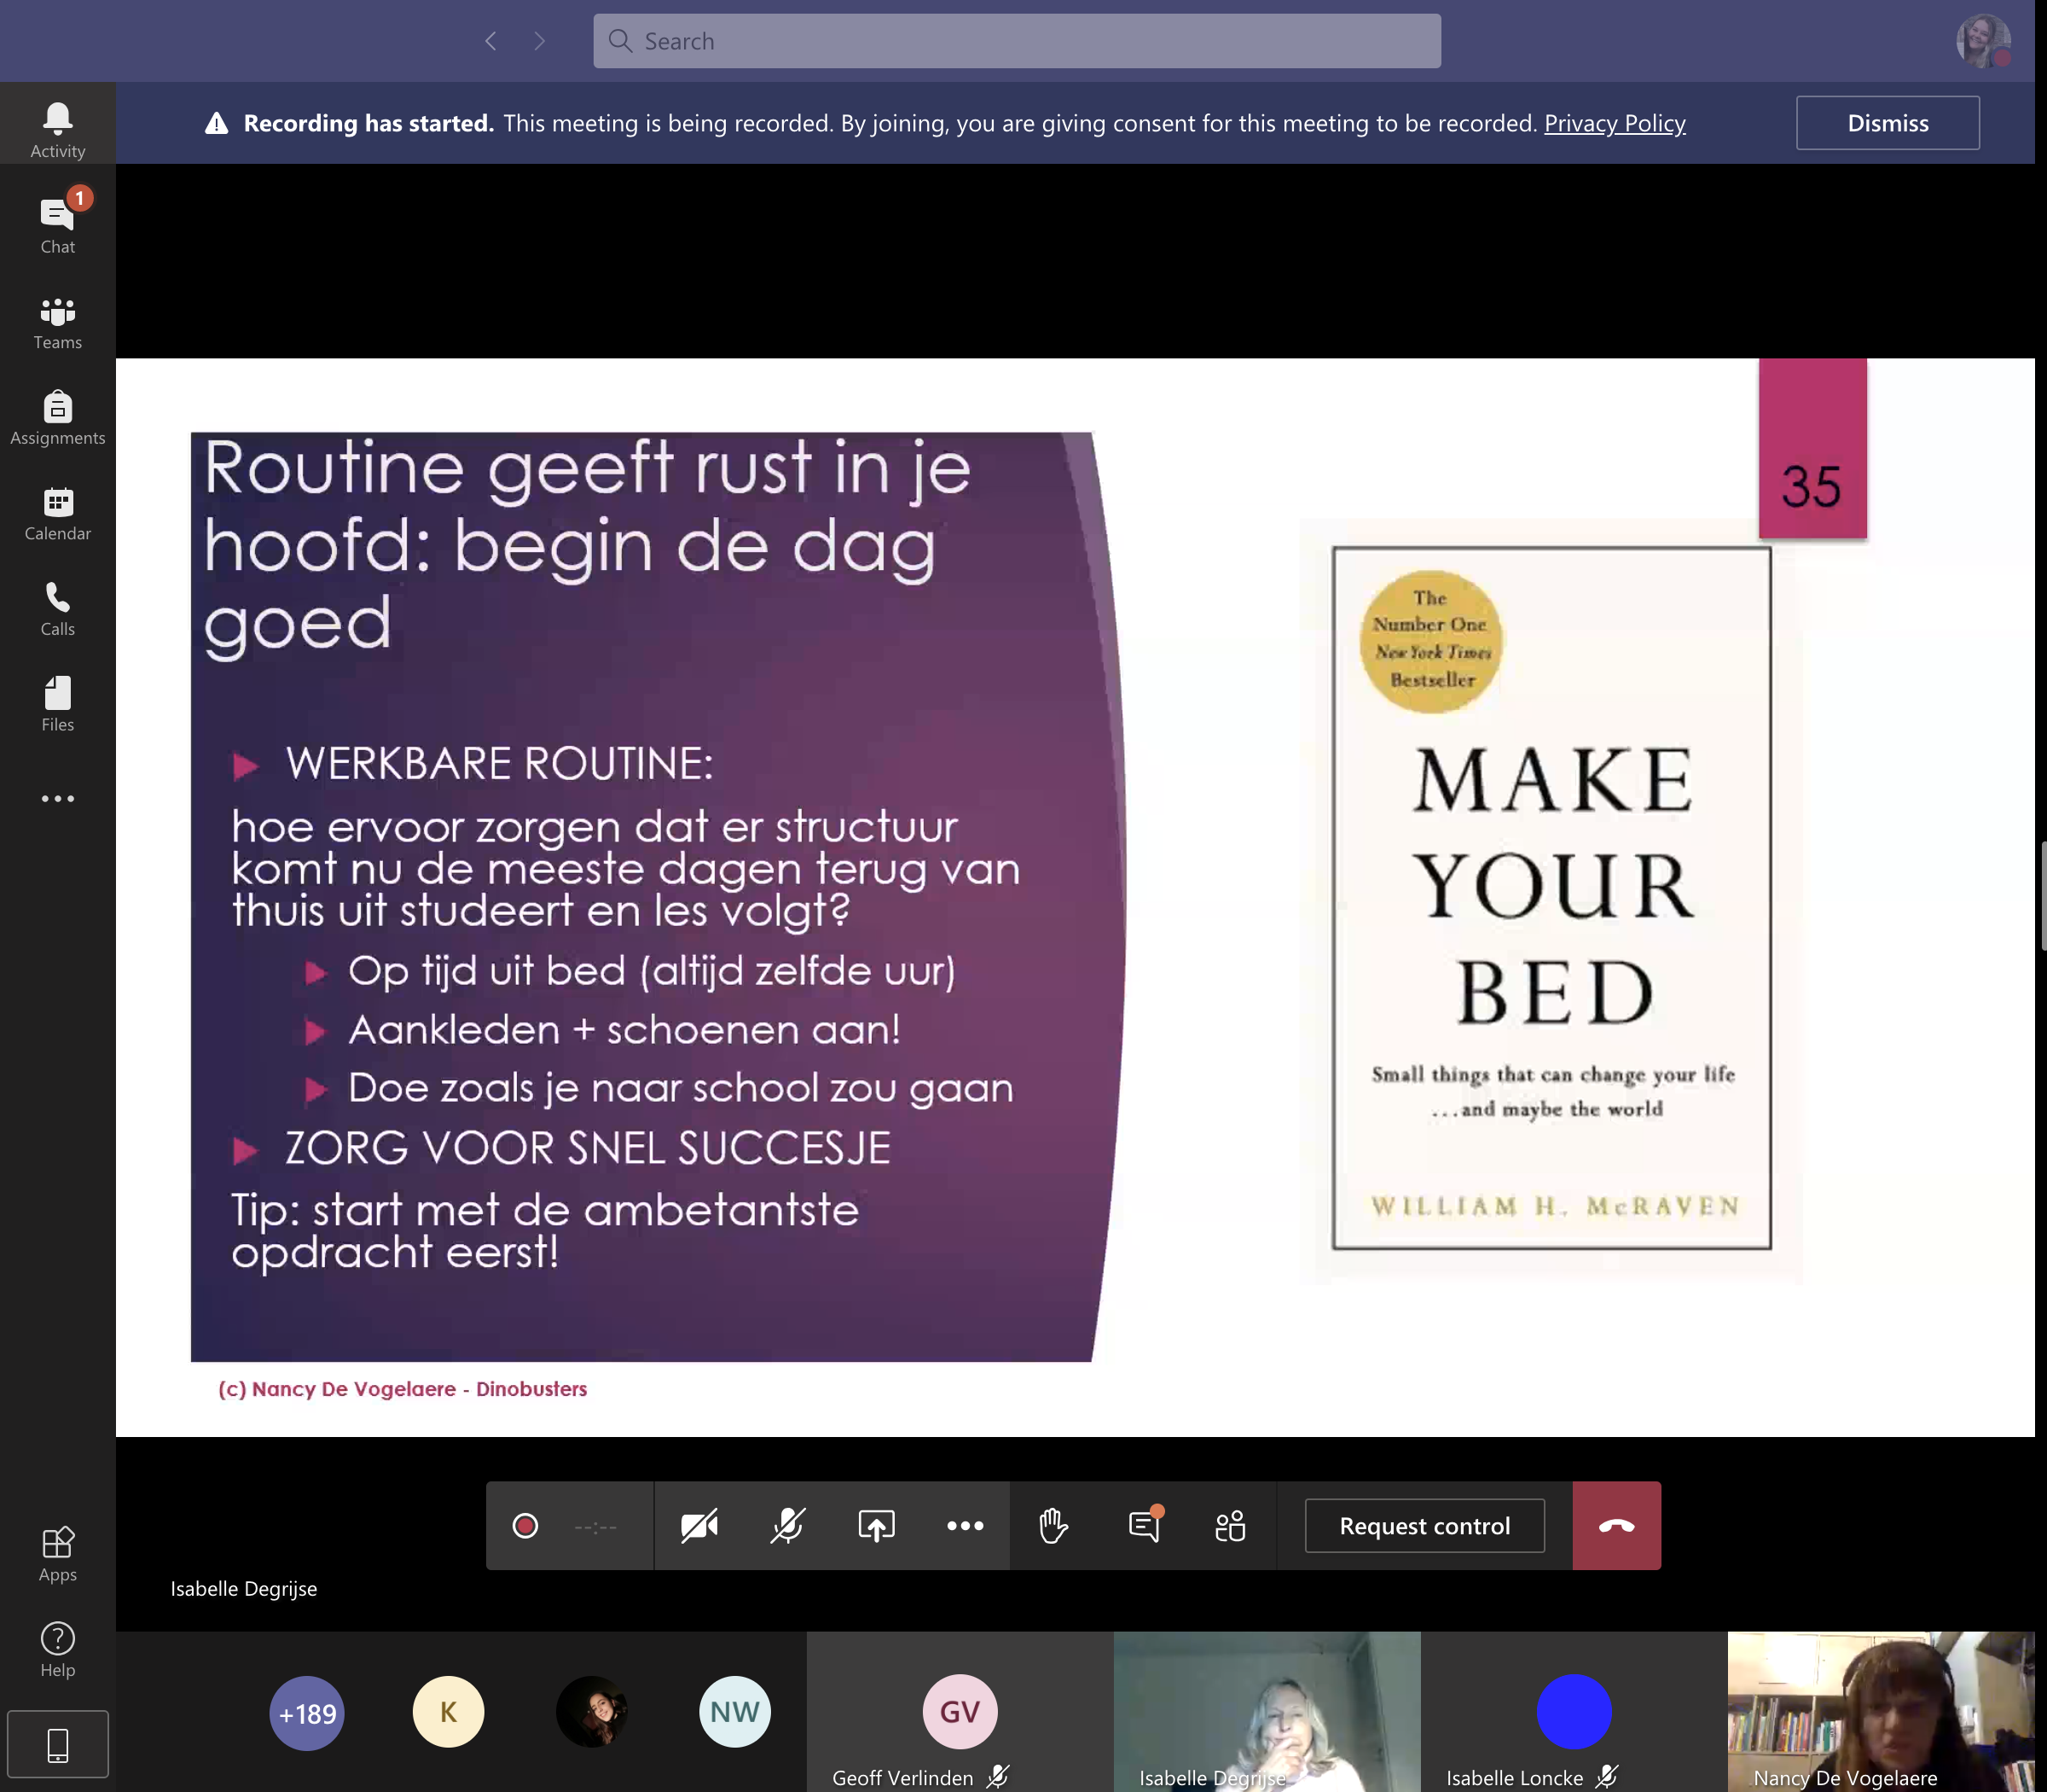Screen dimensions: 2047x1792
Task: Click into the Search field
Action: 1017,41
